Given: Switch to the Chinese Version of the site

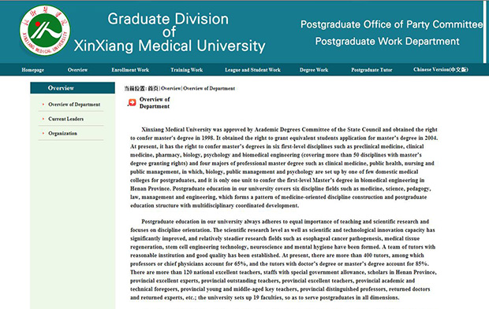Looking at the screenshot, I should 441,70.
